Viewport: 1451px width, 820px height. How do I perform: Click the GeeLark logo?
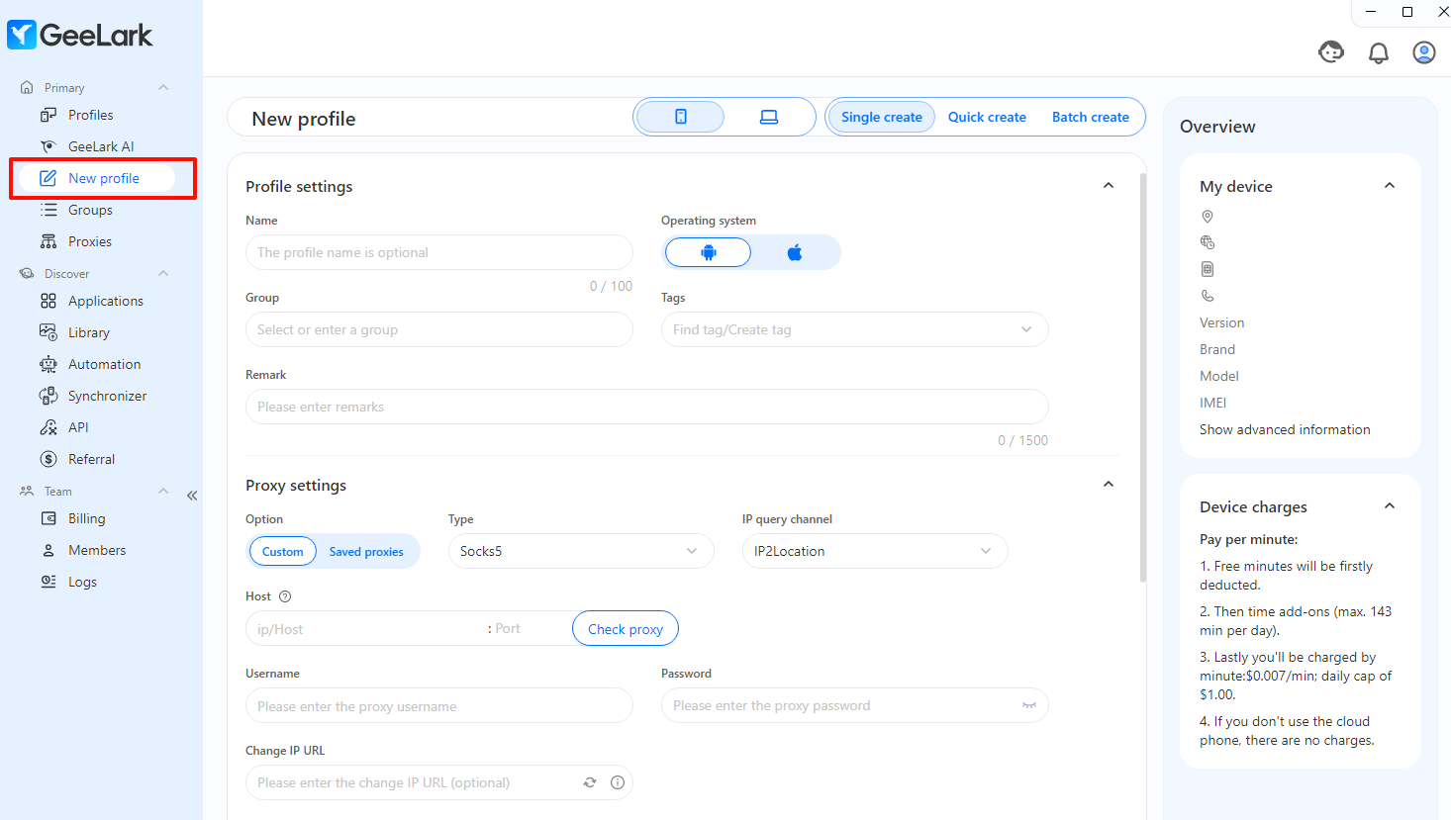coord(80,35)
